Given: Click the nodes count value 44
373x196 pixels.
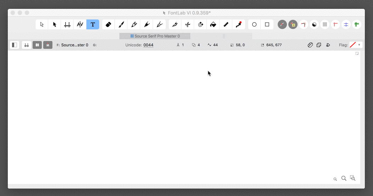Looking at the screenshot, I should (215, 45).
